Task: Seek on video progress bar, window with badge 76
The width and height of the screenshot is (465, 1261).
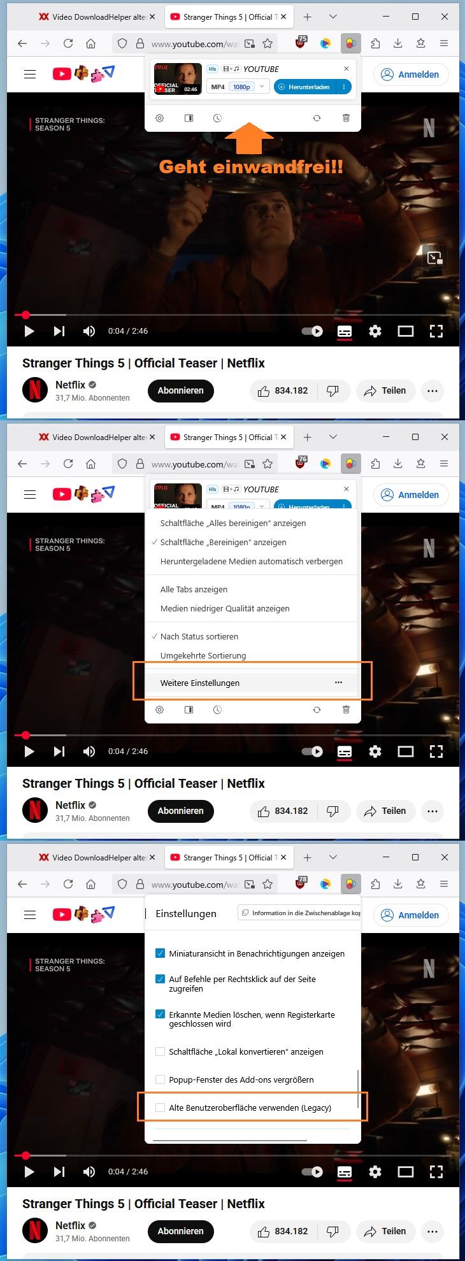Action: [x=232, y=735]
